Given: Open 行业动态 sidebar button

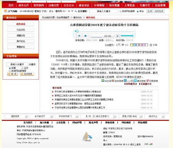Looking at the screenshot, I should point(21,30).
